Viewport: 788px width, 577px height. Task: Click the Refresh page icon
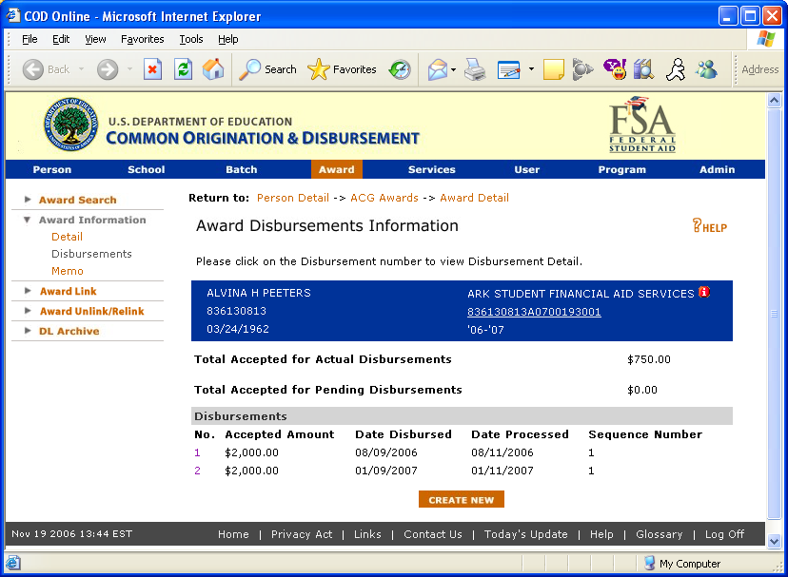click(183, 69)
